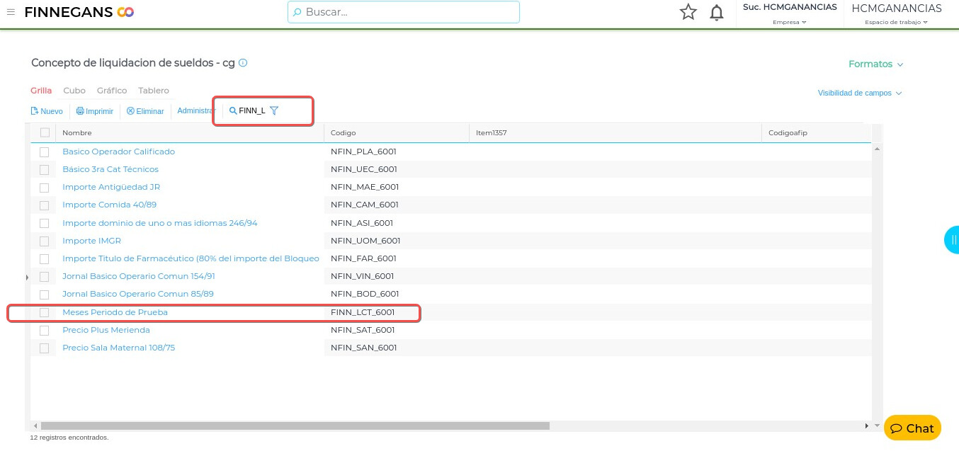The width and height of the screenshot is (959, 451).
Task: Open Visibilidad de campos dropdown
Action: tap(859, 93)
